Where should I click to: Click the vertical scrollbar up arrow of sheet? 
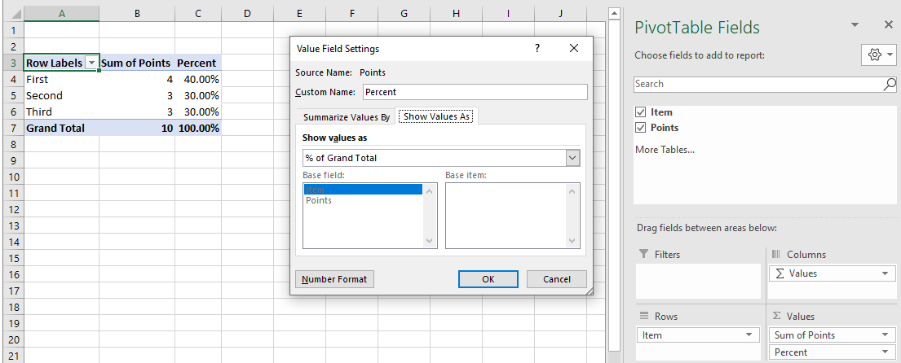pos(614,13)
